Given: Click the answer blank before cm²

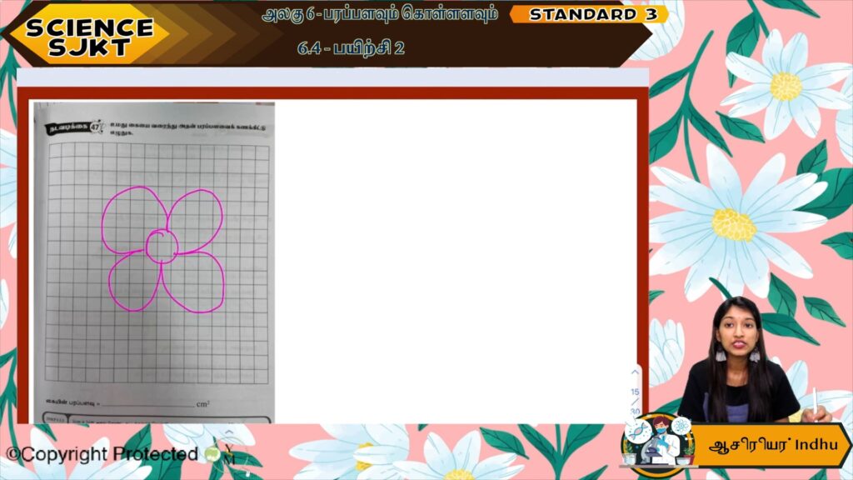Looking at the screenshot, I should point(146,404).
